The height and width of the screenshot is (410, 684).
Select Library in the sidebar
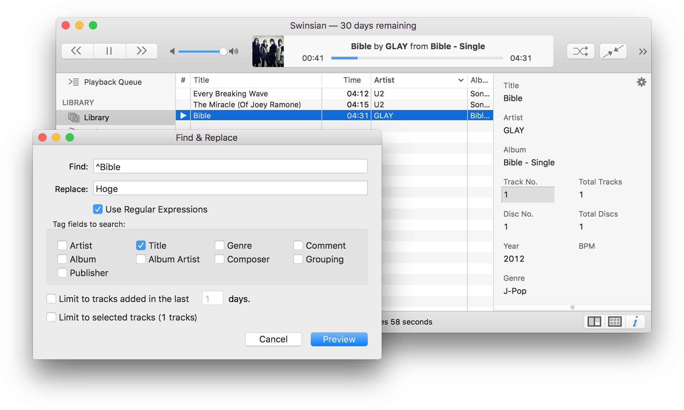[x=96, y=118]
